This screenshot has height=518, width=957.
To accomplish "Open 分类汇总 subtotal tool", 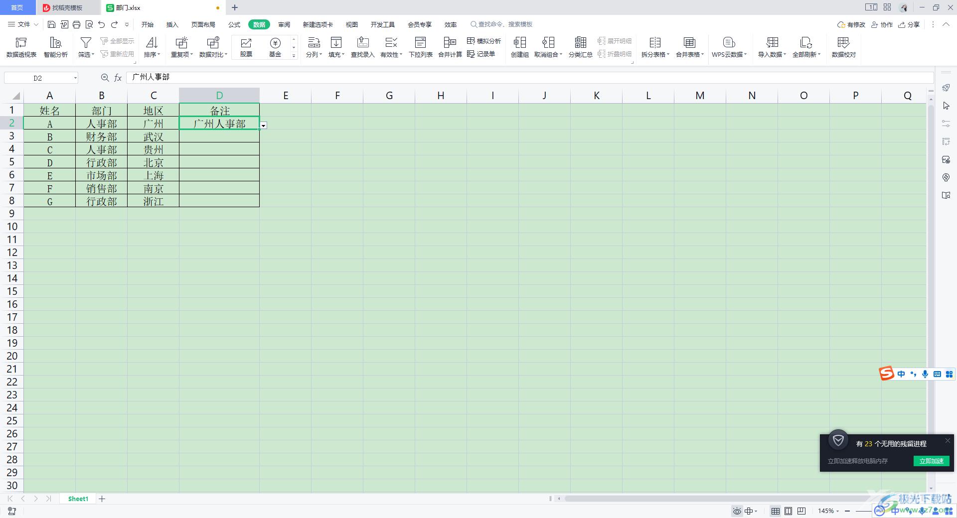I will 580,47.
